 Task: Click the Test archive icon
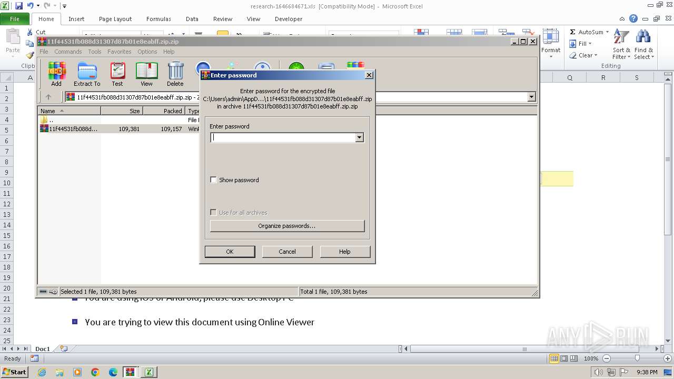(x=117, y=74)
